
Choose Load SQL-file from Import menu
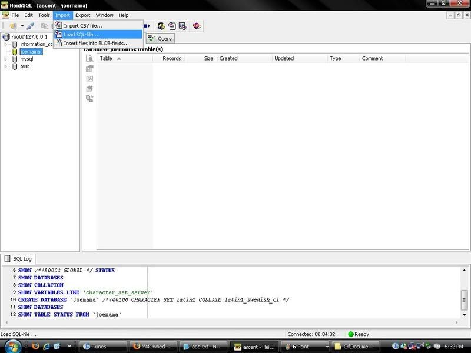point(98,35)
